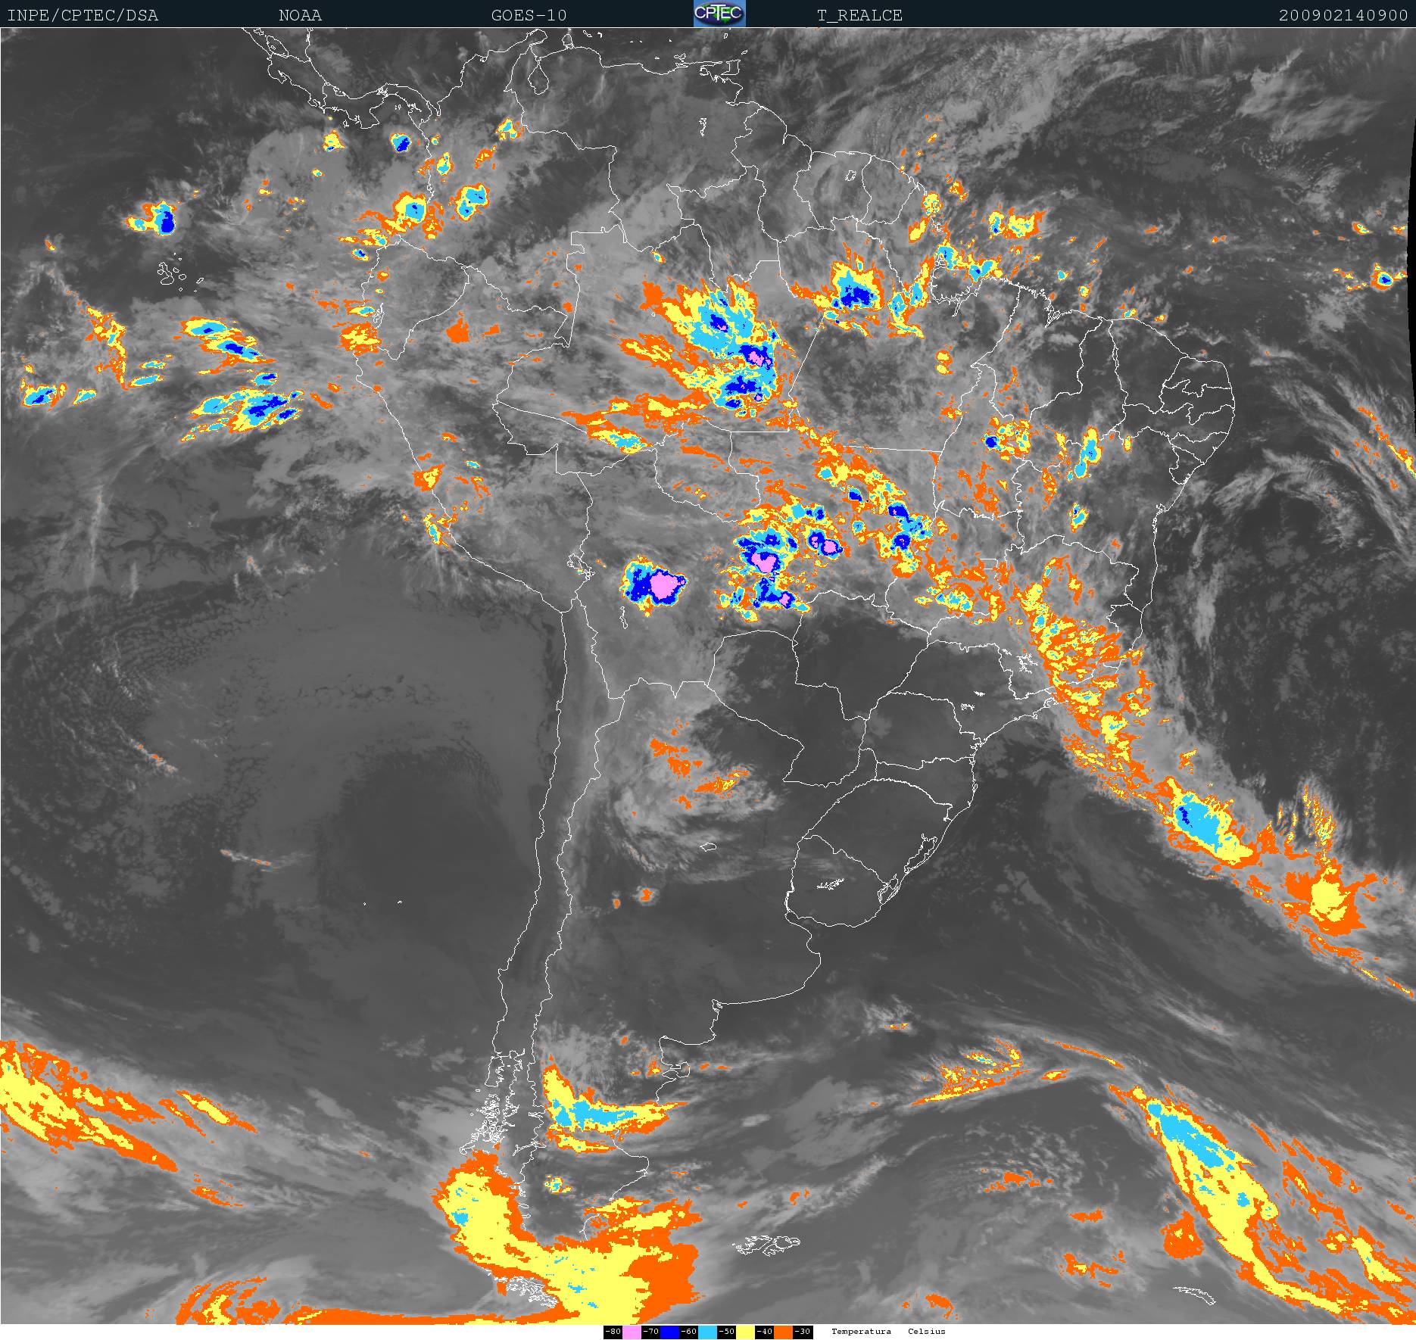1416x1340 pixels.
Task: Select the dark blue legend swatch
Action: pyautogui.click(x=669, y=1332)
